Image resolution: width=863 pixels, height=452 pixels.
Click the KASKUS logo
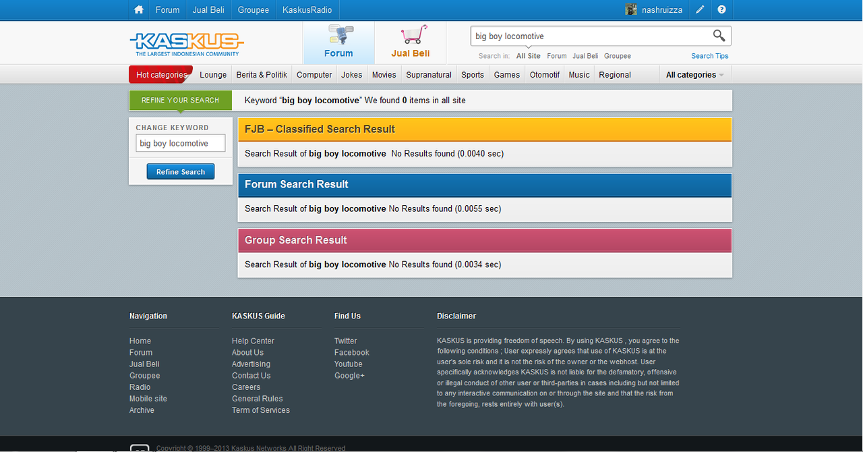[x=187, y=44]
